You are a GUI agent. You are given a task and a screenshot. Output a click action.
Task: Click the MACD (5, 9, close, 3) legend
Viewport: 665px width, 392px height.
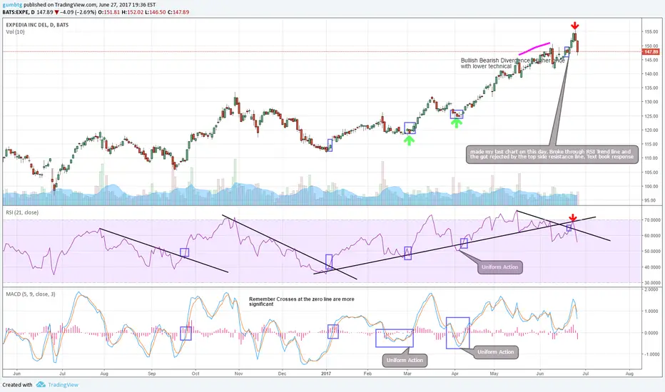[31, 294]
